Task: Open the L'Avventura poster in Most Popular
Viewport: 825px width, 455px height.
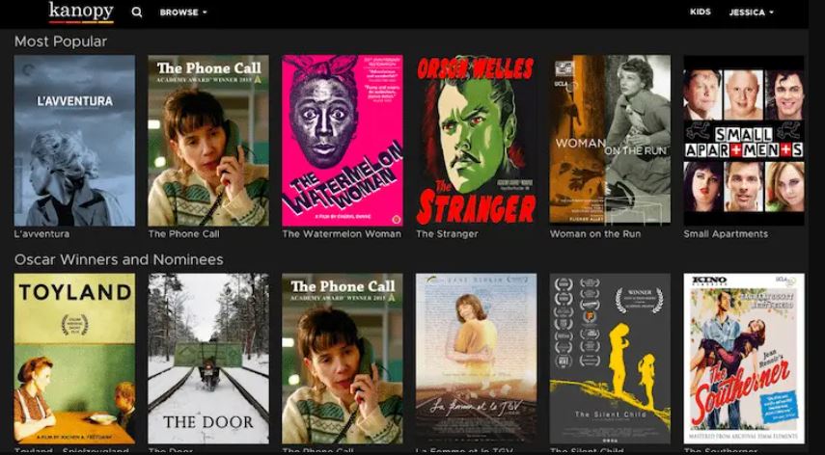Action: click(x=74, y=141)
